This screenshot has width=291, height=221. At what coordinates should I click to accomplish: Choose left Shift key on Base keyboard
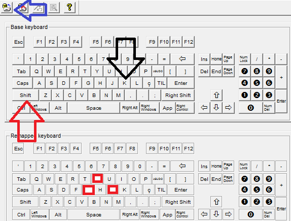pyautogui.click(x=25, y=95)
